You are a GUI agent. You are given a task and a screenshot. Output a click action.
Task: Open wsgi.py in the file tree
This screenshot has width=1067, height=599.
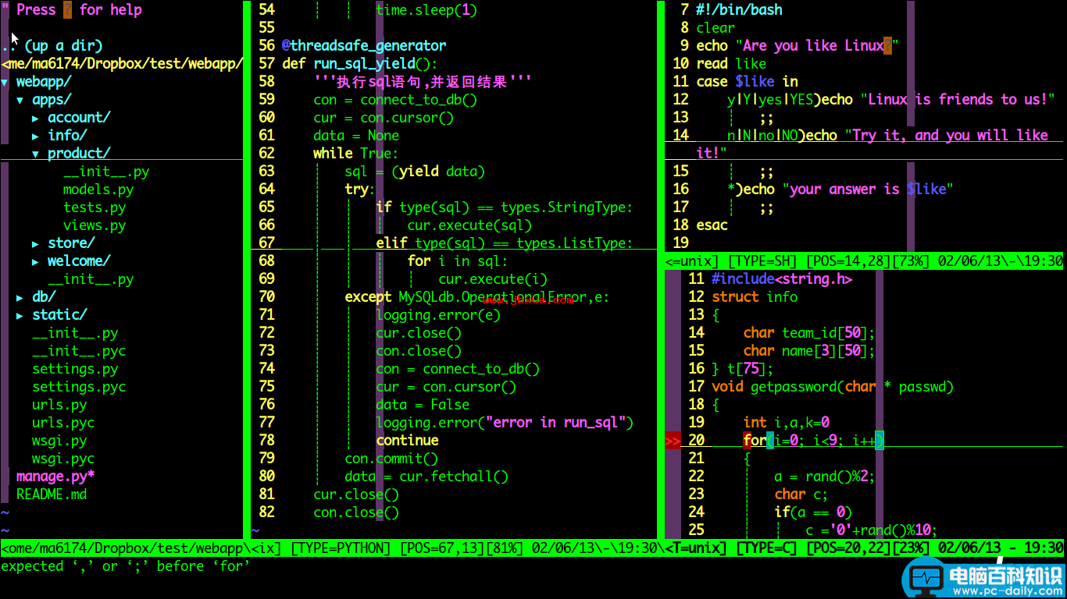59,441
